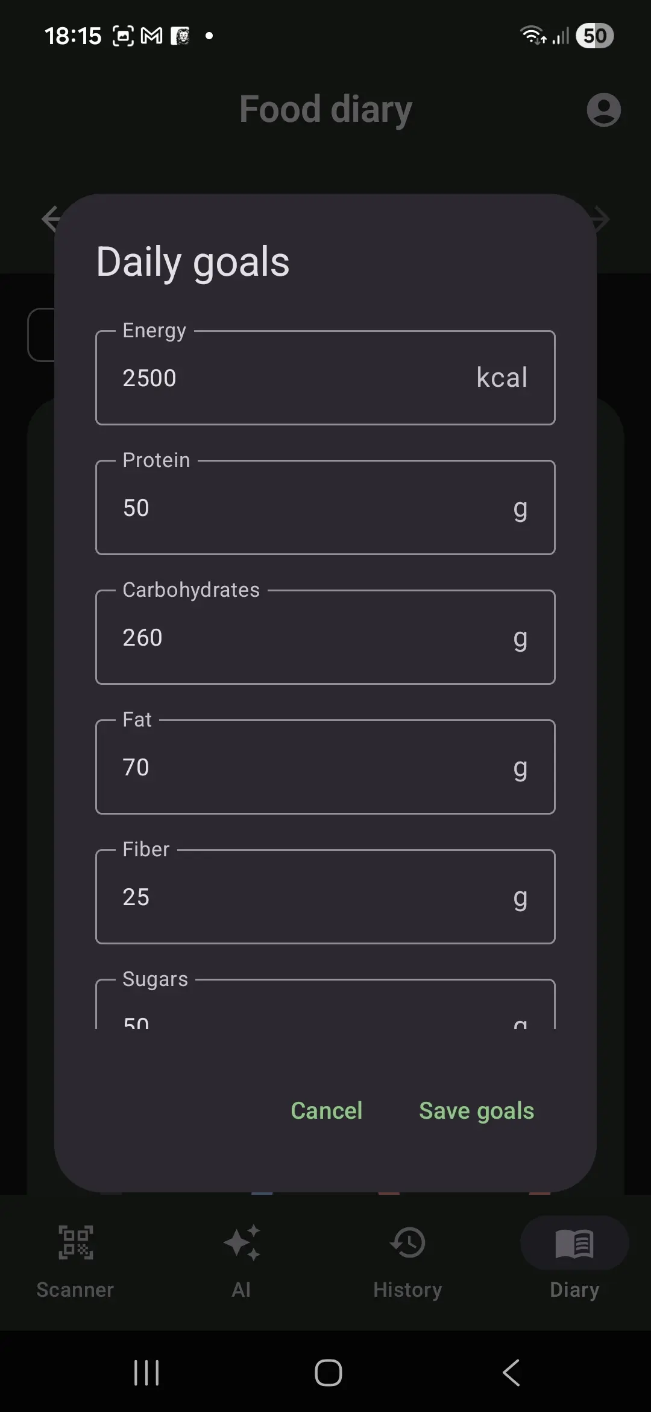Click Cancel in Daily goals dialog

click(x=327, y=1111)
